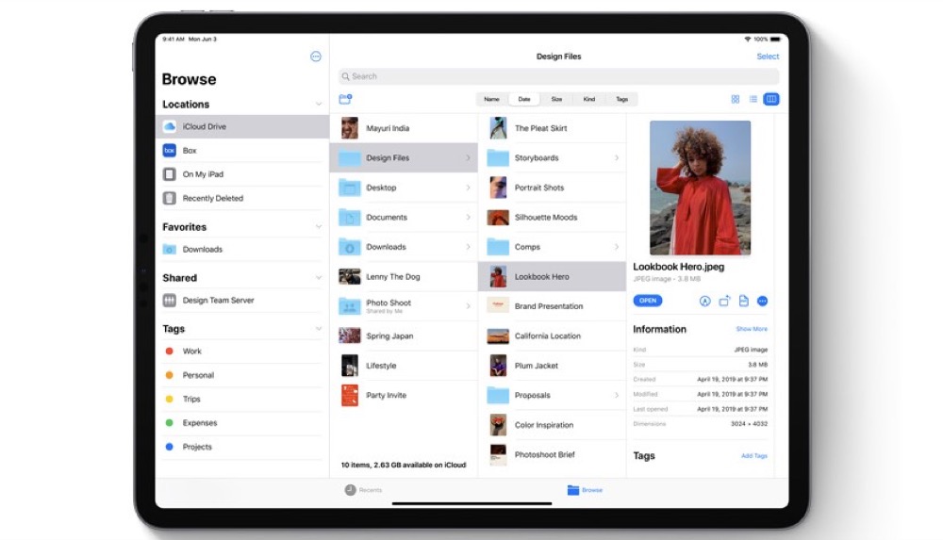Open the Proposals folder
Screen dimensions: 943x540
click(x=552, y=395)
